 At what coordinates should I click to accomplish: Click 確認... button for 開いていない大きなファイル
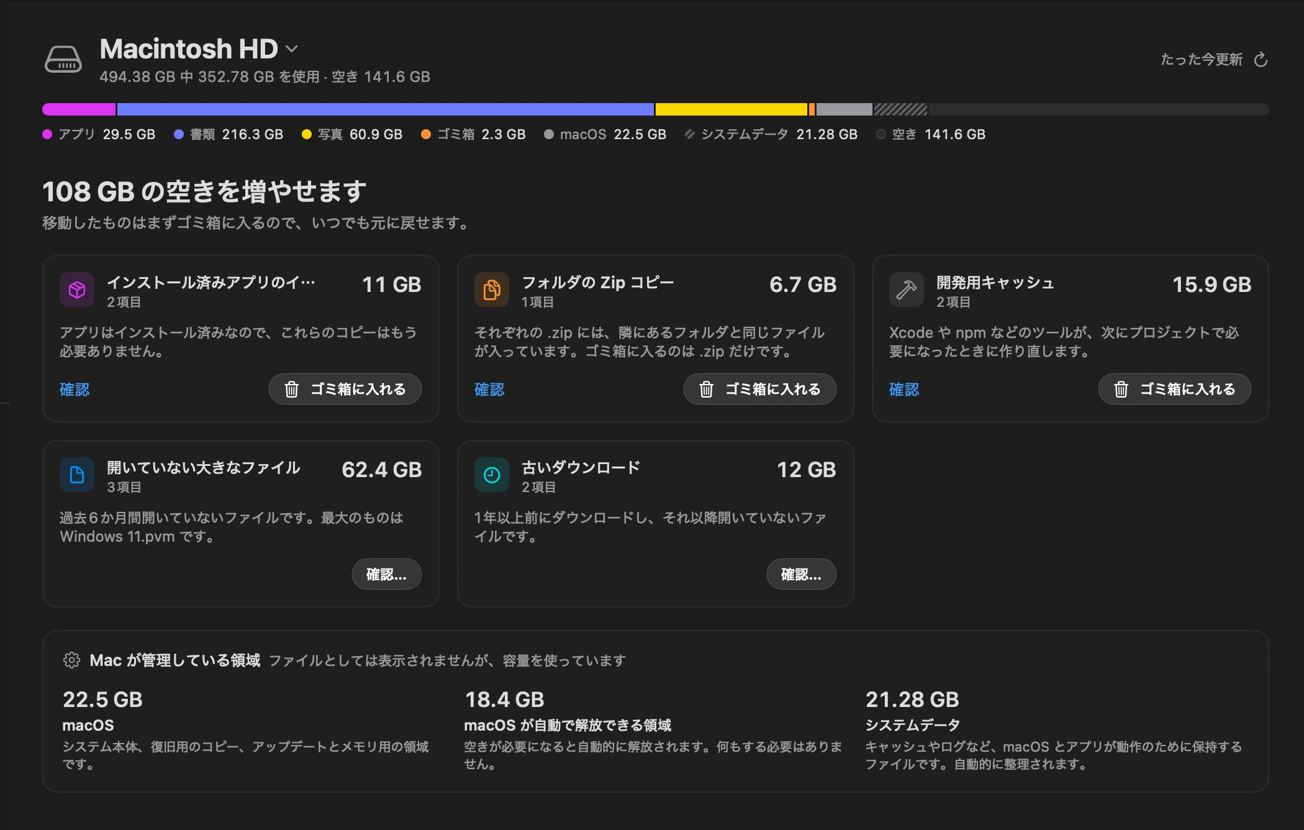(387, 574)
